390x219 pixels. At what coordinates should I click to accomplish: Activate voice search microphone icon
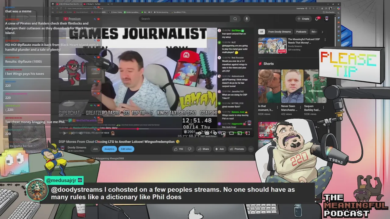(x=247, y=19)
